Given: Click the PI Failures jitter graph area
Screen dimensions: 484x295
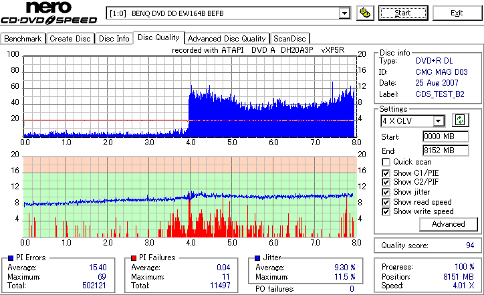Looking at the screenshot, I should click(190, 197).
